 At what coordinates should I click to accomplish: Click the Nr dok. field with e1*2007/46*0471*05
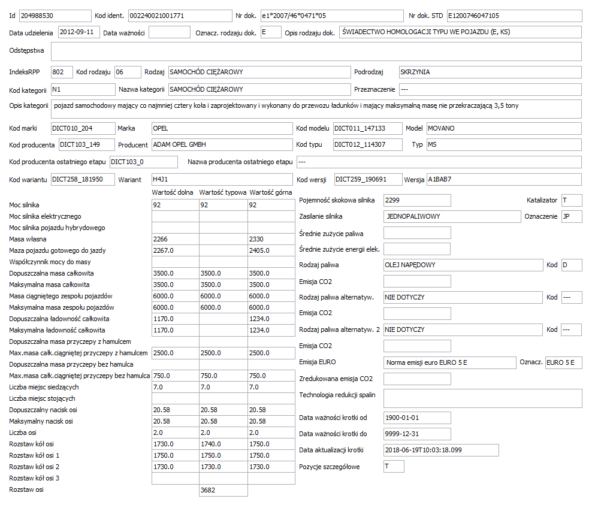point(332,16)
